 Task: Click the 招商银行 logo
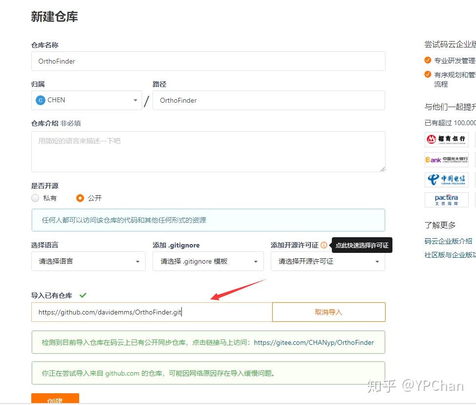tap(446, 139)
